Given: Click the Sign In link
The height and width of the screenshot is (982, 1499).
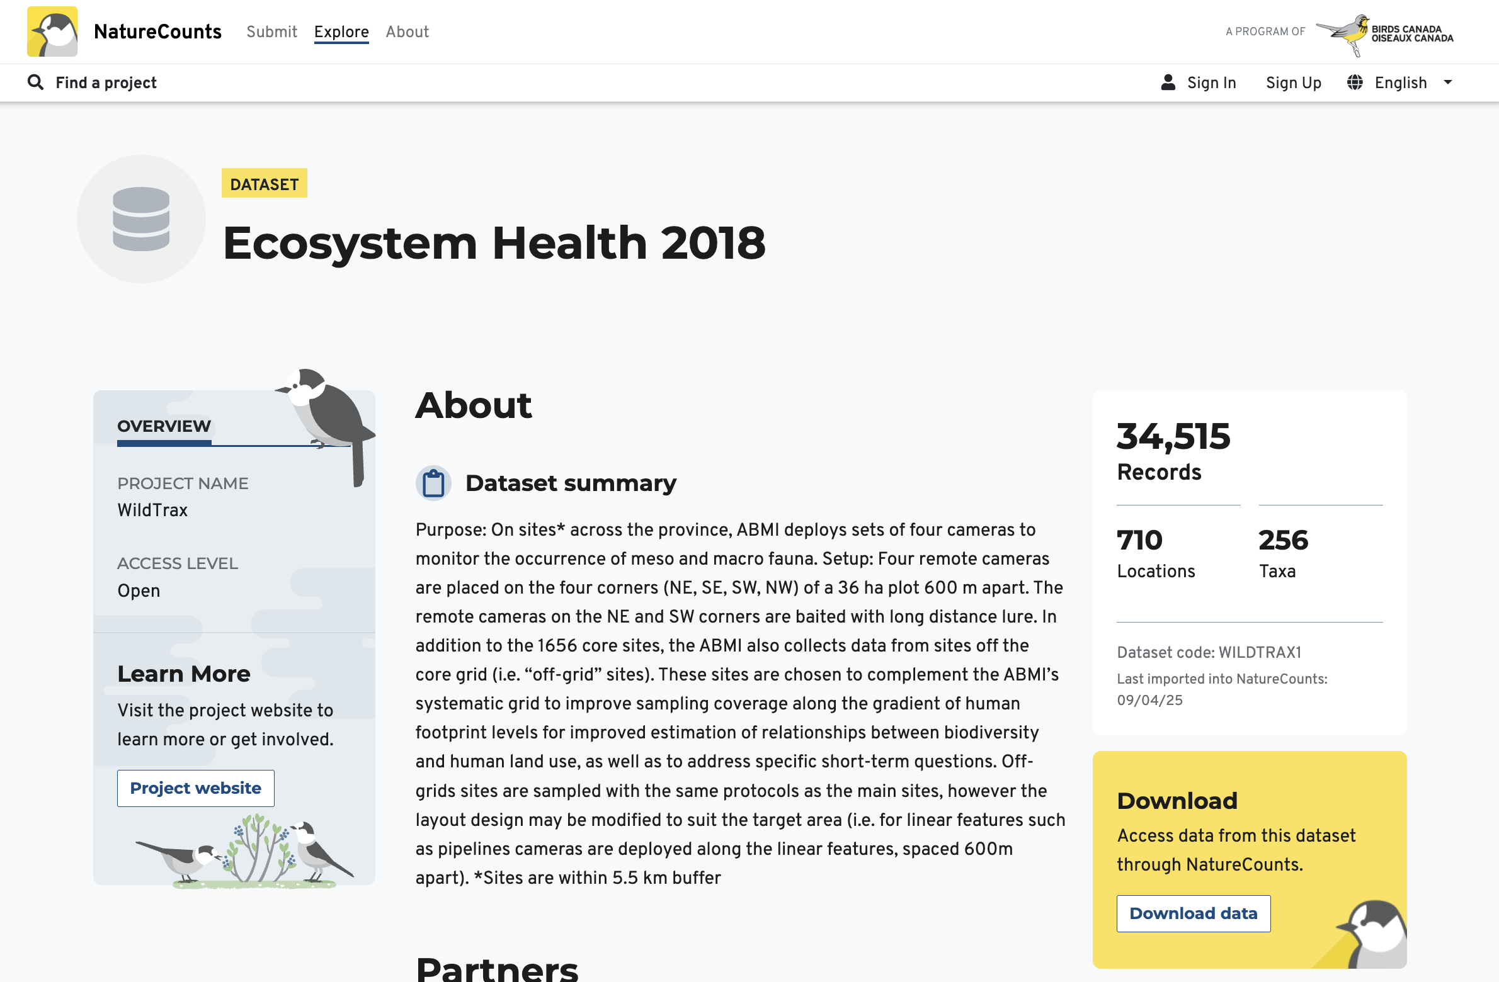Looking at the screenshot, I should click(x=1212, y=82).
